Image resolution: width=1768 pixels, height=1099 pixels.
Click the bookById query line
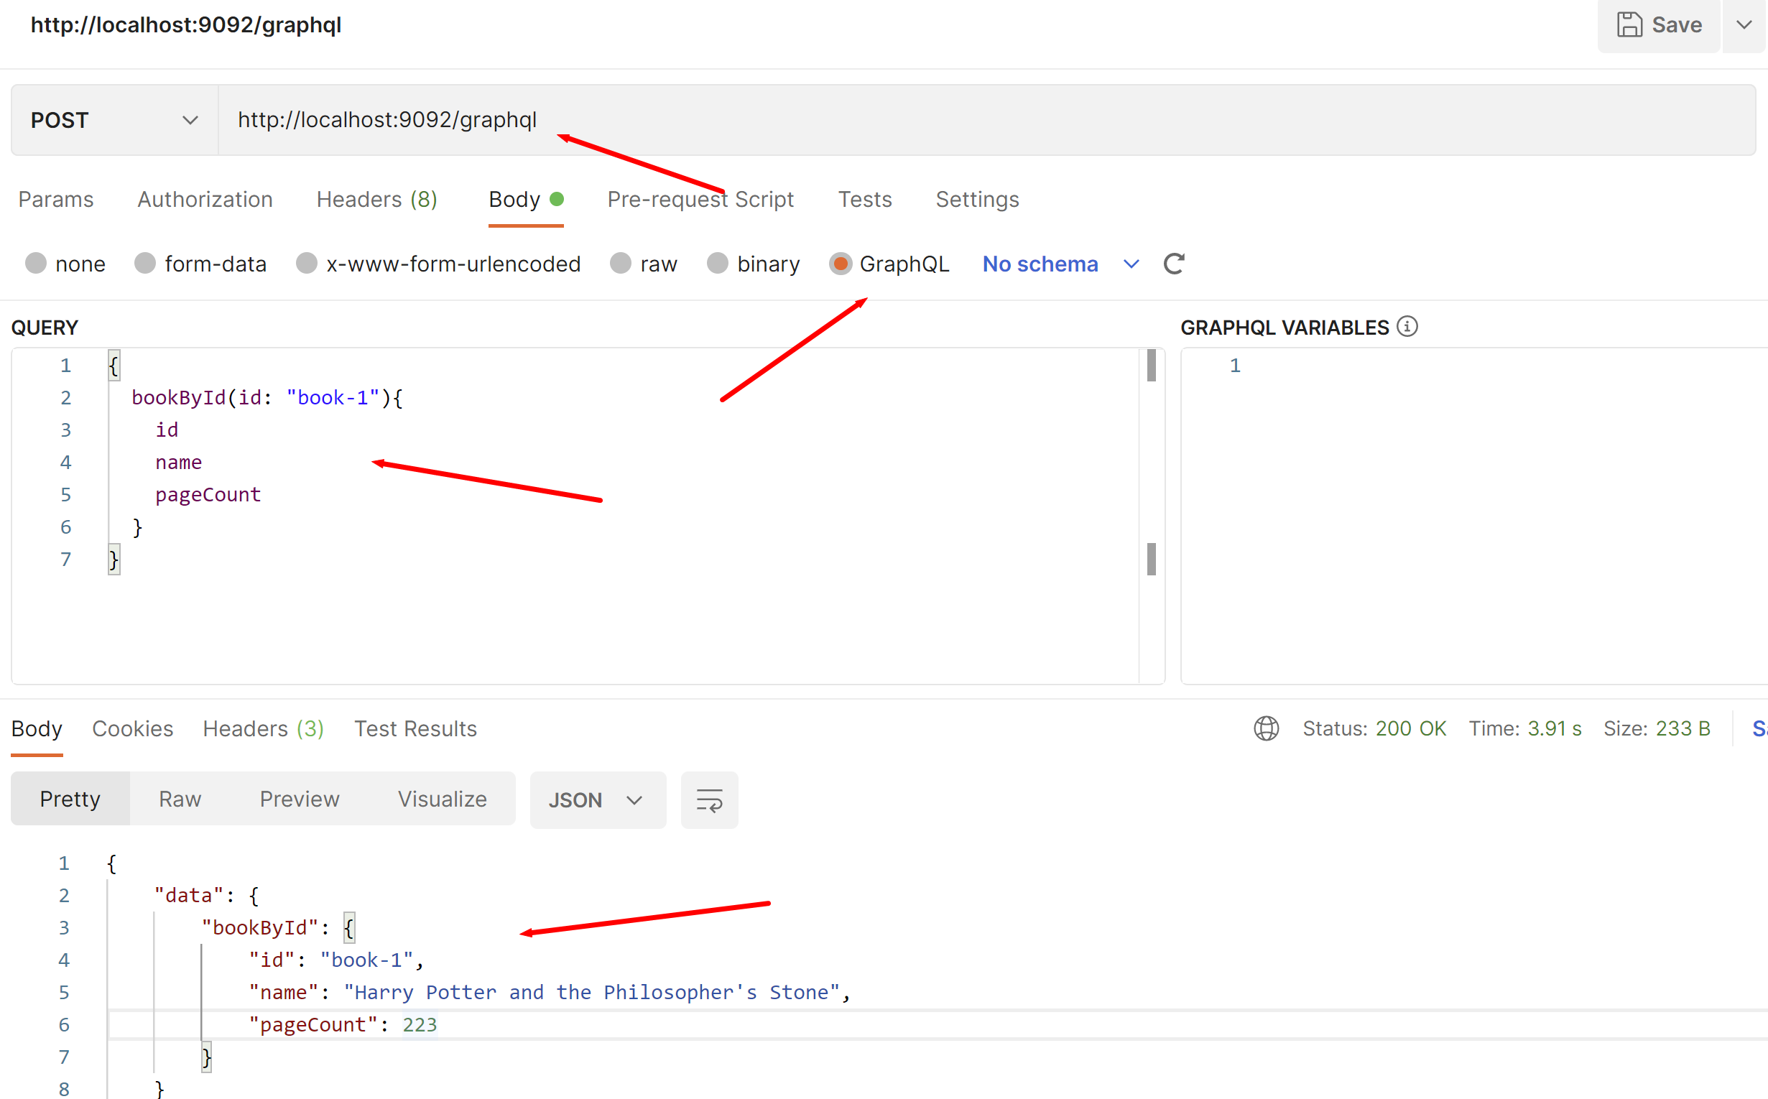[x=267, y=398]
